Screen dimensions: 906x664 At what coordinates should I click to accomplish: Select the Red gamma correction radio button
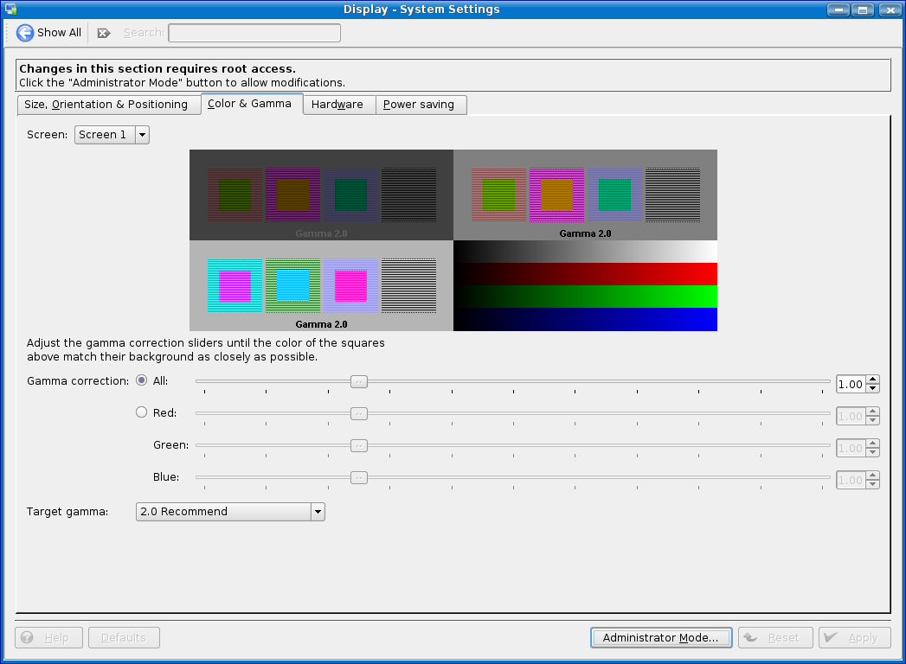tap(142, 412)
